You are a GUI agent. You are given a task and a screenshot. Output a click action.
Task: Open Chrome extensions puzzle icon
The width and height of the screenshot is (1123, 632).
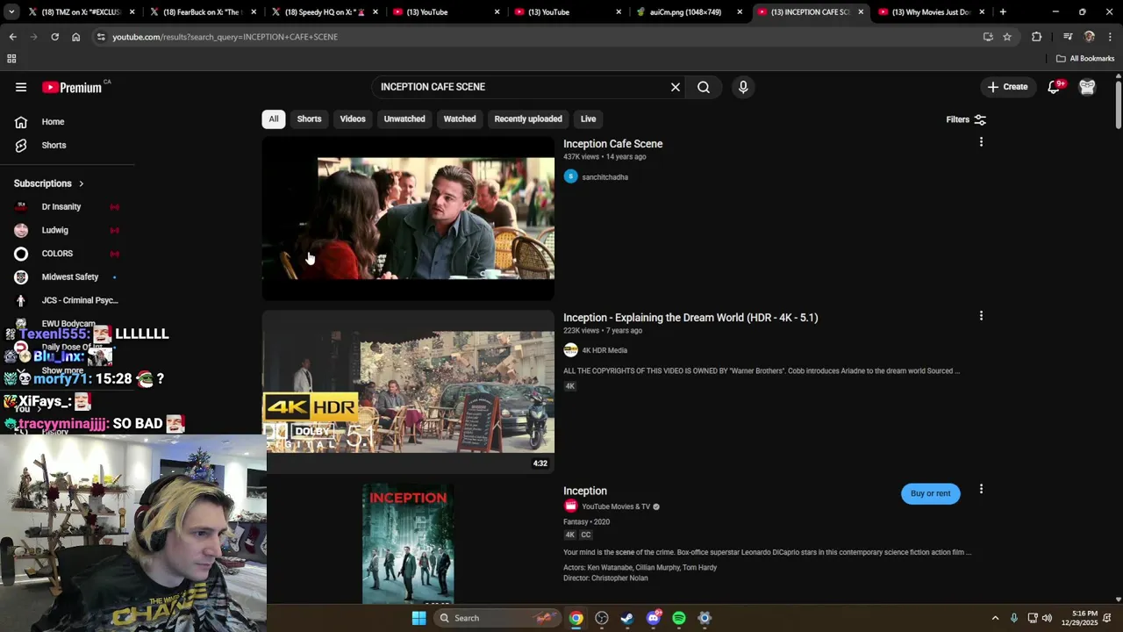tap(1037, 37)
